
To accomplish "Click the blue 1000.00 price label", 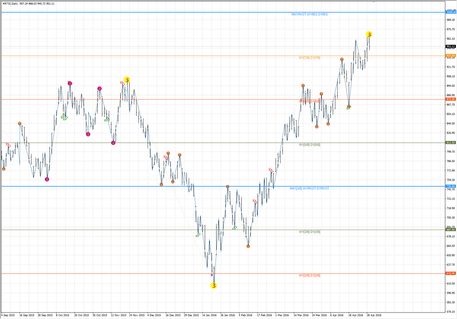I will [x=451, y=12].
